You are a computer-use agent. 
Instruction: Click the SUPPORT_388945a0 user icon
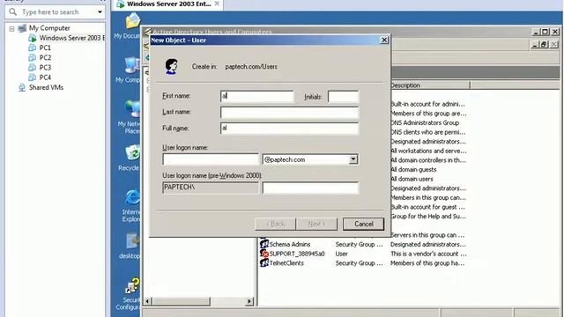point(264,254)
